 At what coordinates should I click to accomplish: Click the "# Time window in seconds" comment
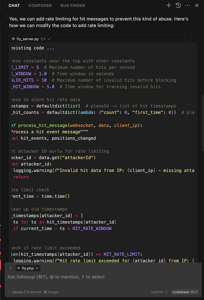pos(83,74)
